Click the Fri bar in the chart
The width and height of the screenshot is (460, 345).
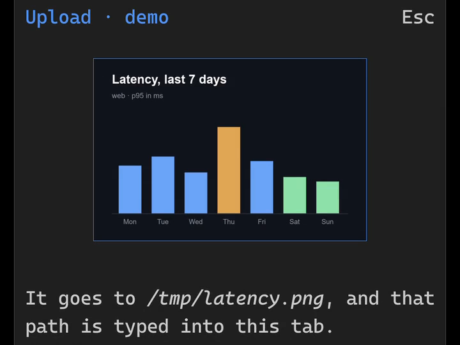click(262, 187)
